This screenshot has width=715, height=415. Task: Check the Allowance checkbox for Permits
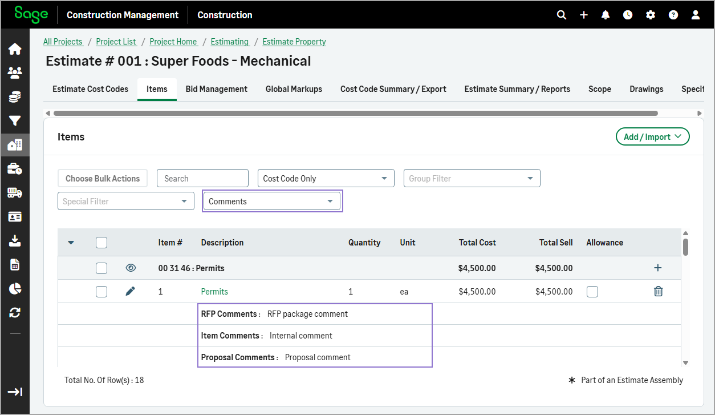click(592, 292)
